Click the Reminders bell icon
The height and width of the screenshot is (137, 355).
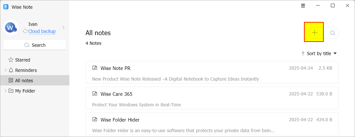click(x=11, y=70)
